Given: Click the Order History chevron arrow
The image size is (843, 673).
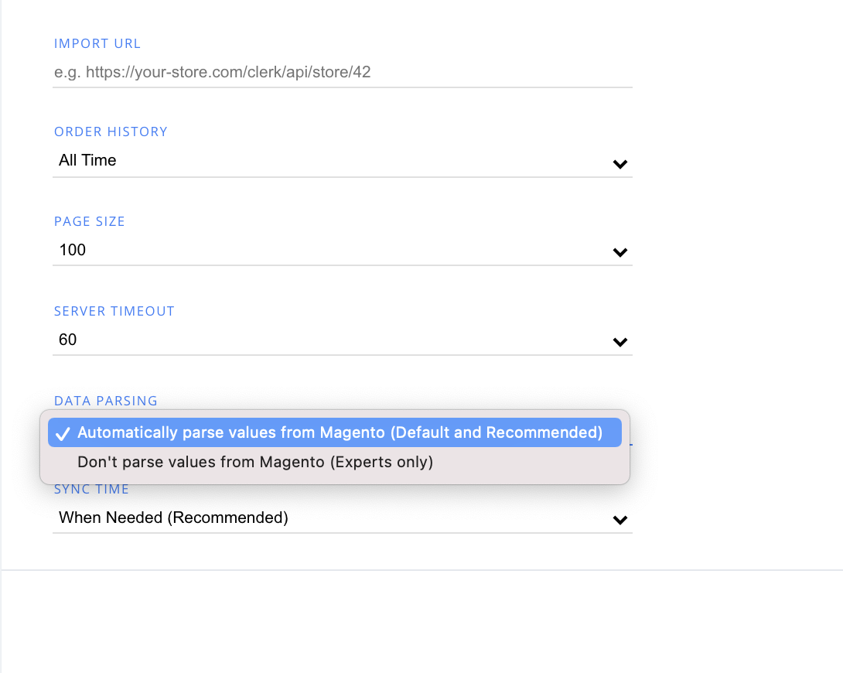Looking at the screenshot, I should [619, 164].
